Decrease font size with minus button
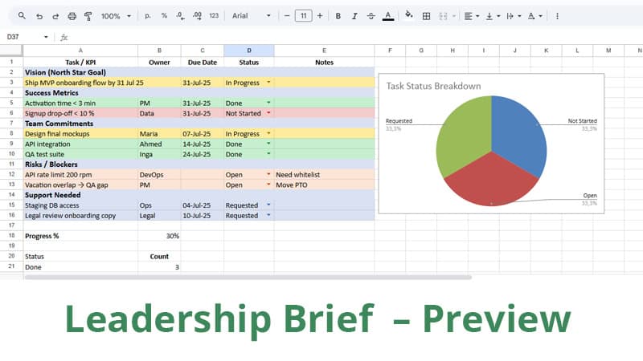643x361 pixels. pos(287,16)
